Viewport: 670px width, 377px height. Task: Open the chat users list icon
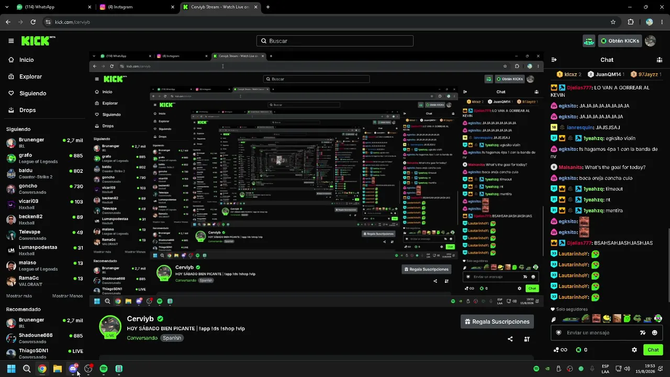pyautogui.click(x=659, y=60)
